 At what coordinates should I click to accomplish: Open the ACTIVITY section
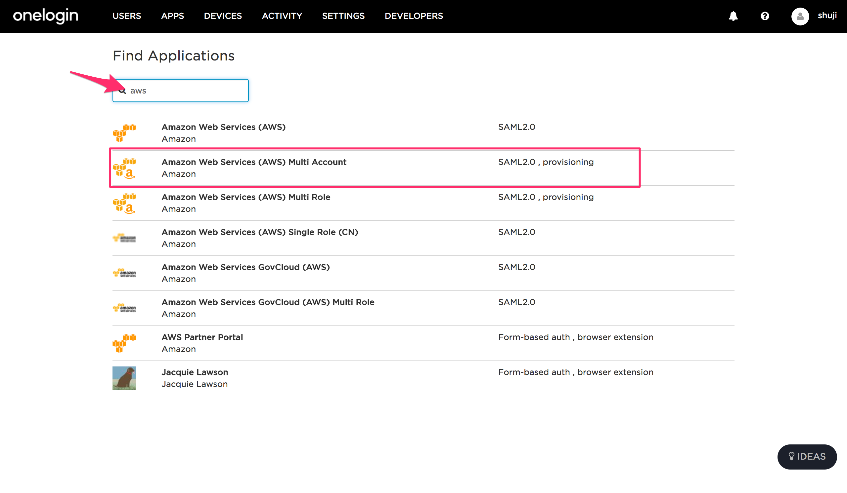pyautogui.click(x=282, y=16)
